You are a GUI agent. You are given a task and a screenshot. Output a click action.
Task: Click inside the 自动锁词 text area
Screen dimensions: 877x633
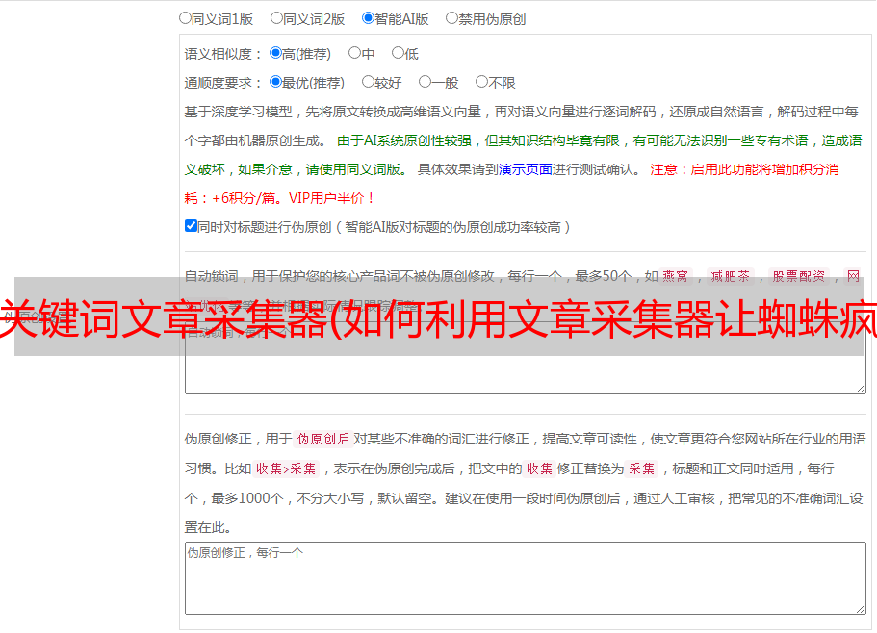[526, 358]
